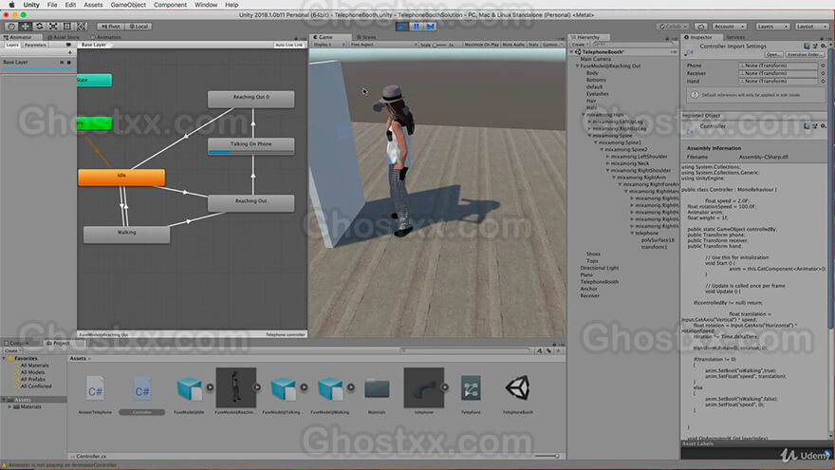Open Inspector help book icon
The image size is (835, 470).
[x=807, y=47]
